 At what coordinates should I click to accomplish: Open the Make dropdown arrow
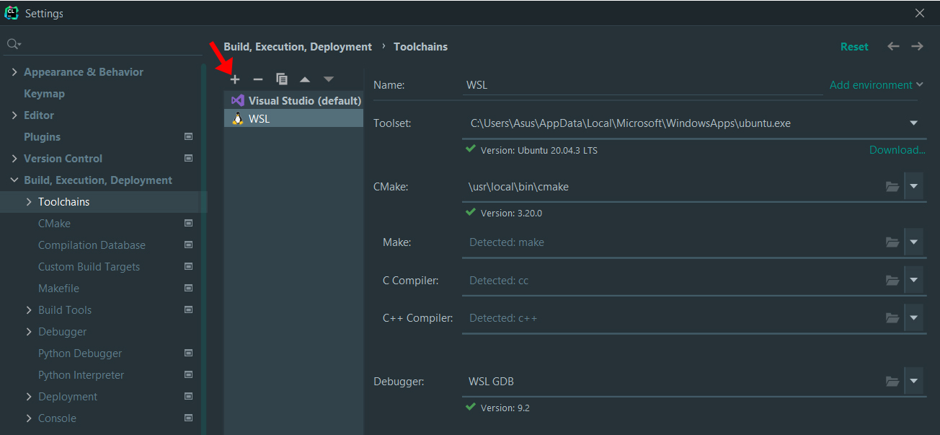[914, 242]
